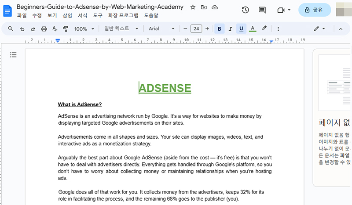Open version history clock icon
This screenshot has height=205, width=352.
(x=245, y=10)
